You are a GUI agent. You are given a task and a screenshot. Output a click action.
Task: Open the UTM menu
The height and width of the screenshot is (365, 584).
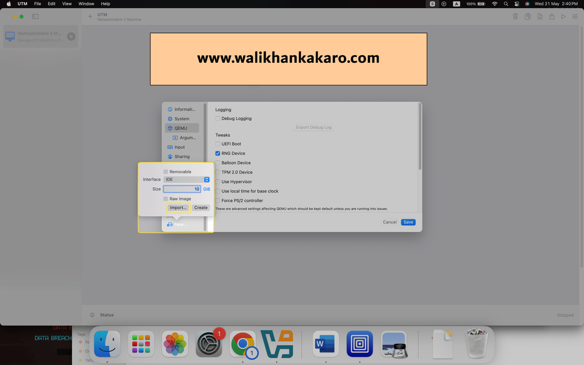coord(22,4)
